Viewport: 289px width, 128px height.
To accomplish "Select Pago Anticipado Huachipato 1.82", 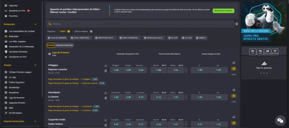I will pyautogui.click(x=97, y=107).
